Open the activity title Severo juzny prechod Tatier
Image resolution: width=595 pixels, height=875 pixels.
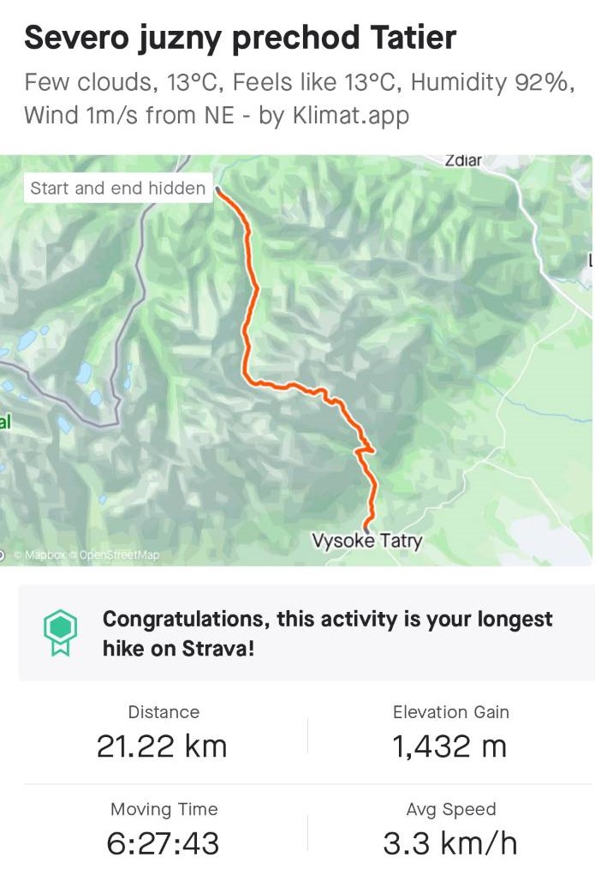click(x=241, y=38)
